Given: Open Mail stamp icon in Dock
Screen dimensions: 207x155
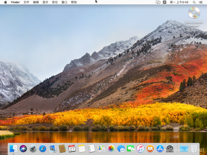Looking at the screenshot, I should [53, 149].
